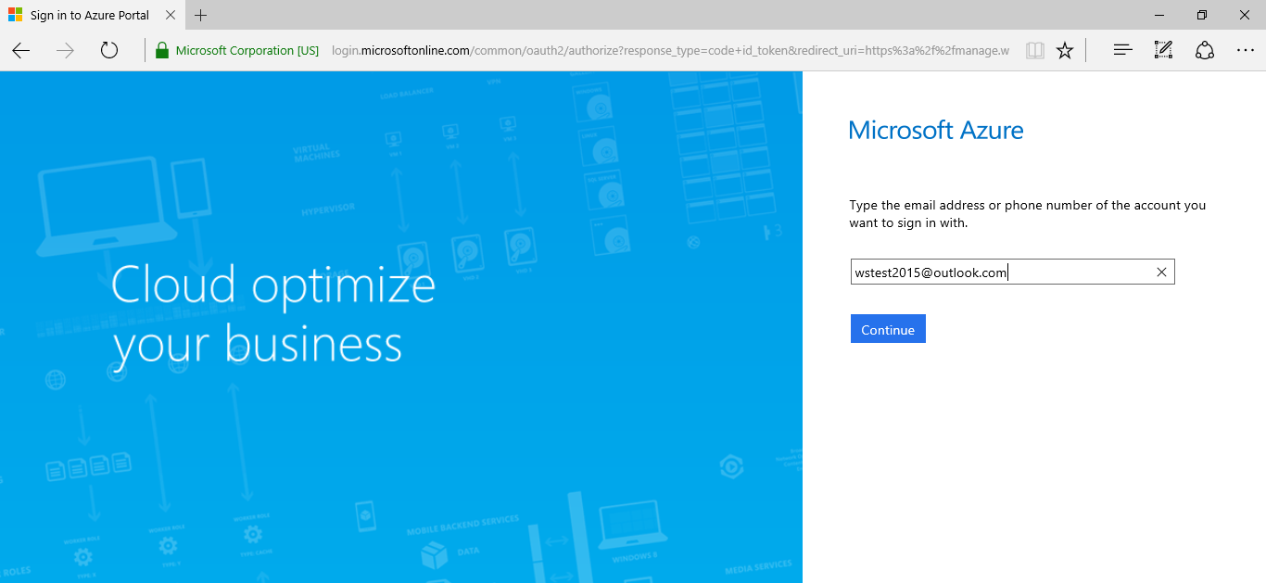The image size is (1266, 583).
Task: Refresh the Azure sign-in page
Action: (x=109, y=50)
